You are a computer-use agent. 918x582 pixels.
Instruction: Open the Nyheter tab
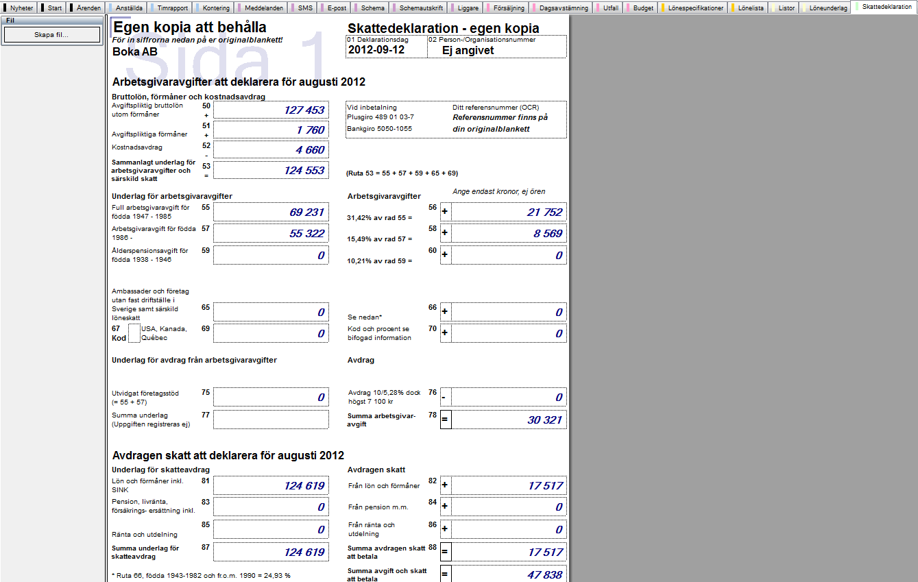(x=19, y=8)
